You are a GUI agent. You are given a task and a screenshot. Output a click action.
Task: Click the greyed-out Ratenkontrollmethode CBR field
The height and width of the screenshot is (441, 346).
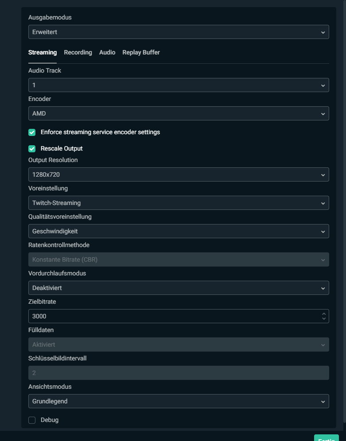point(178,259)
